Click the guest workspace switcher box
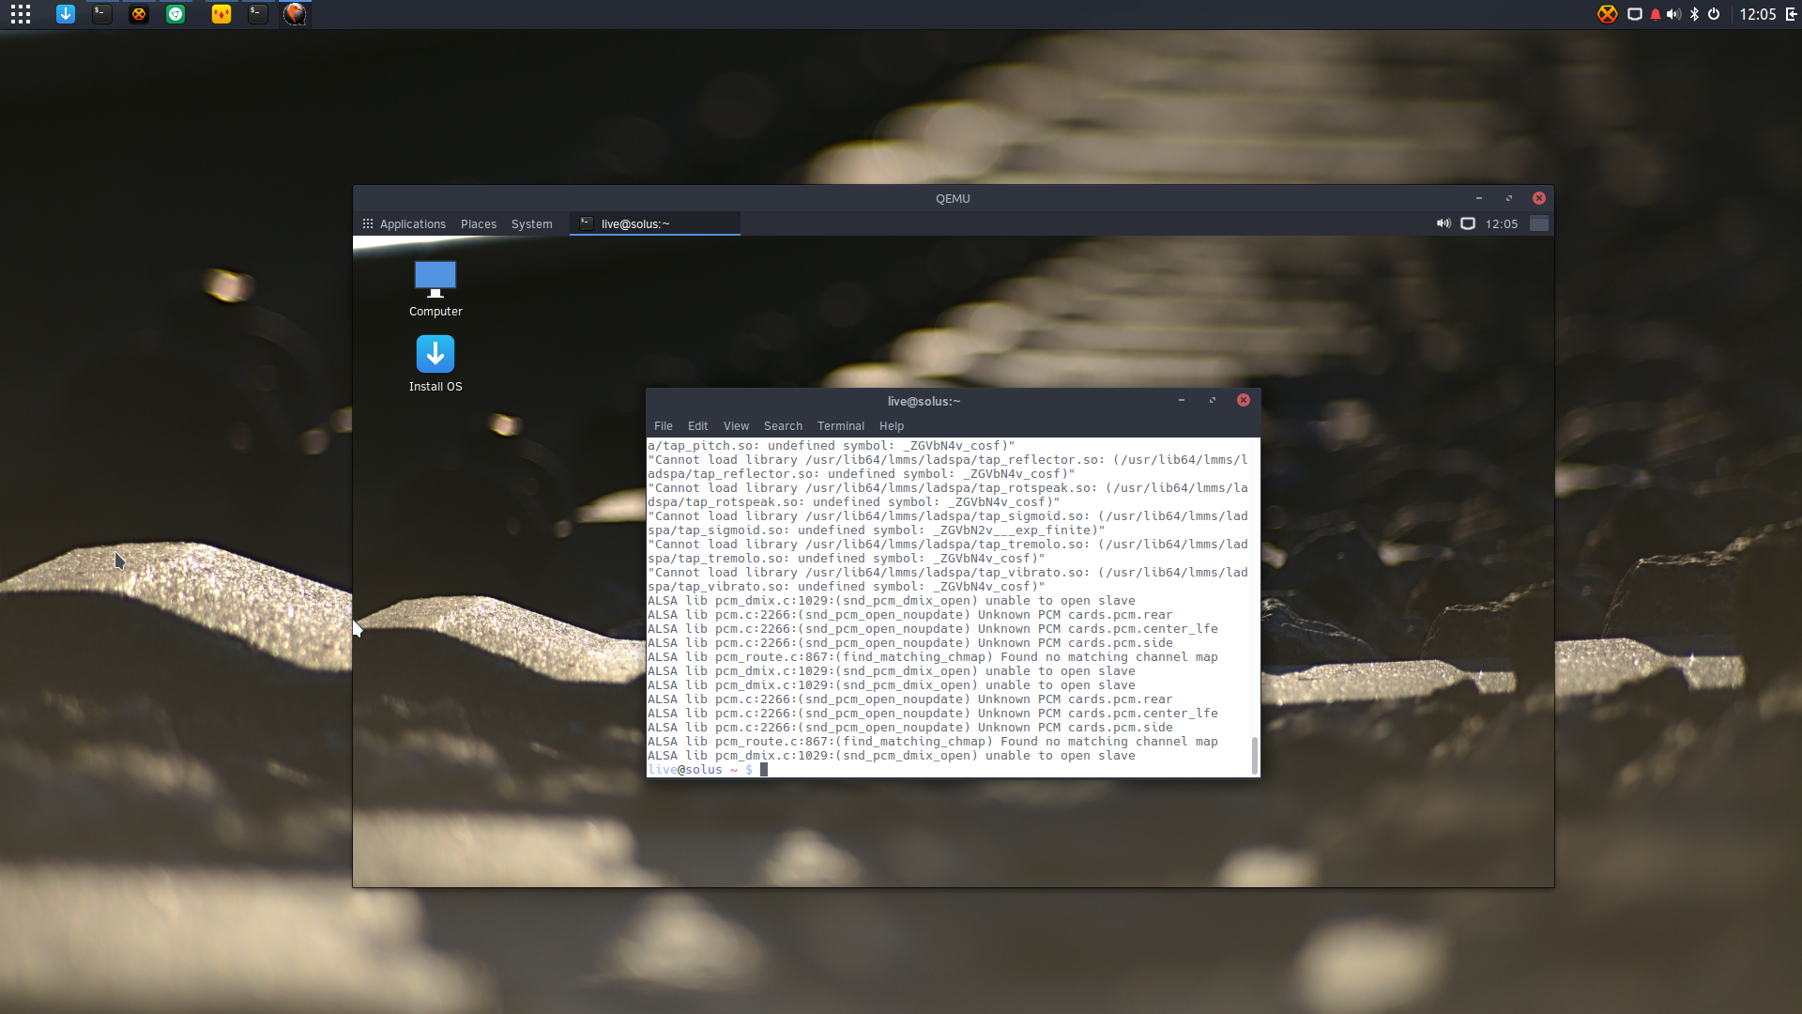This screenshot has height=1014, width=1802. [1539, 223]
